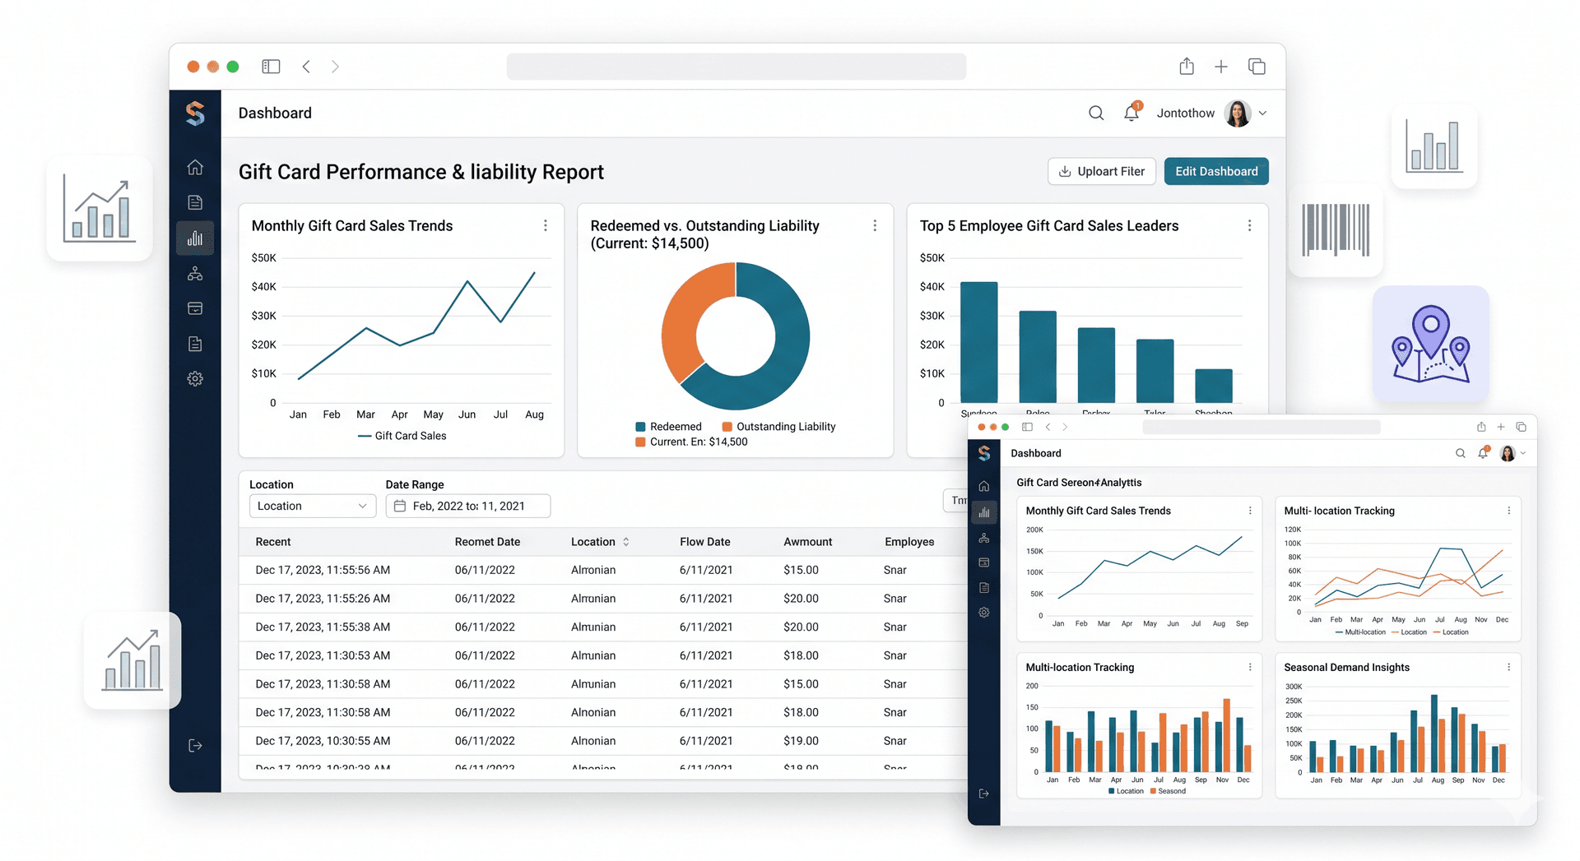Click Employes column header
The image size is (1580, 861).
coord(909,542)
